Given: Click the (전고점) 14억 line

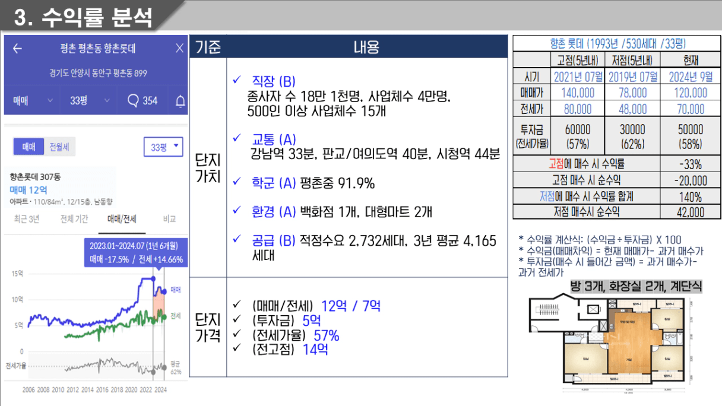Looking at the screenshot, I should 280,350.
